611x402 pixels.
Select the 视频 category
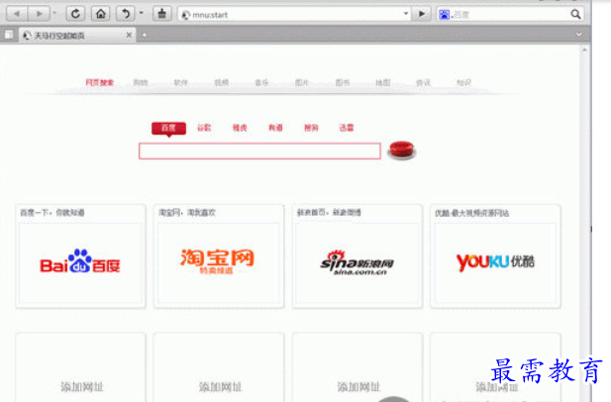[x=222, y=82]
